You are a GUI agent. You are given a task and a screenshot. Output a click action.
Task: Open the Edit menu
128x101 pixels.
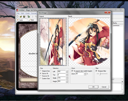(x=22, y=14)
